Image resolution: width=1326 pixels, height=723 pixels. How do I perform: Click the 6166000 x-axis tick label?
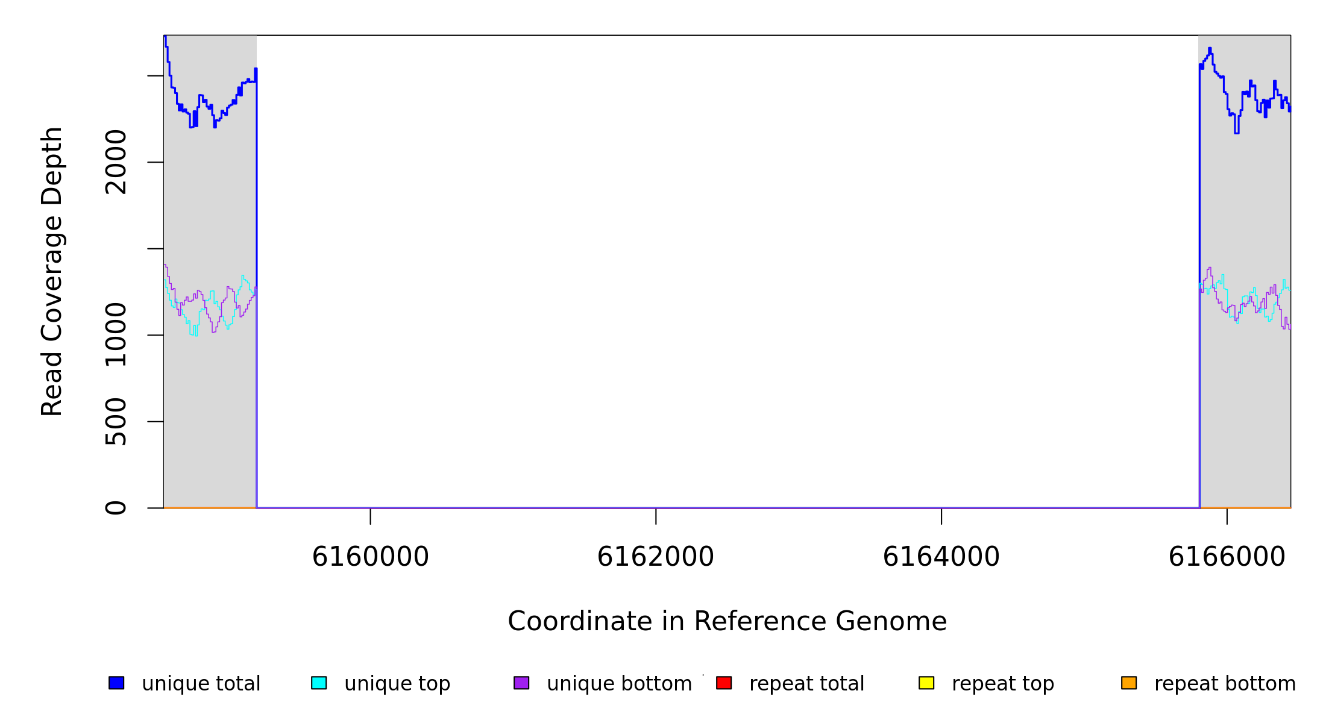(x=1227, y=557)
